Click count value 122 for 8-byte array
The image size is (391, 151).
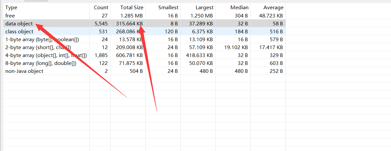[x=103, y=63]
